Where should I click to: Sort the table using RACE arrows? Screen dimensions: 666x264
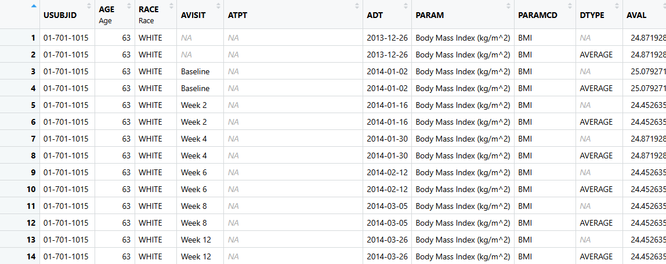[x=171, y=6]
